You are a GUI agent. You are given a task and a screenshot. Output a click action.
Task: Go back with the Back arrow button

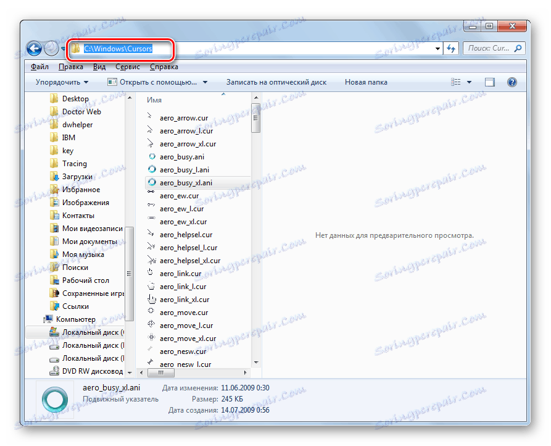[35, 49]
